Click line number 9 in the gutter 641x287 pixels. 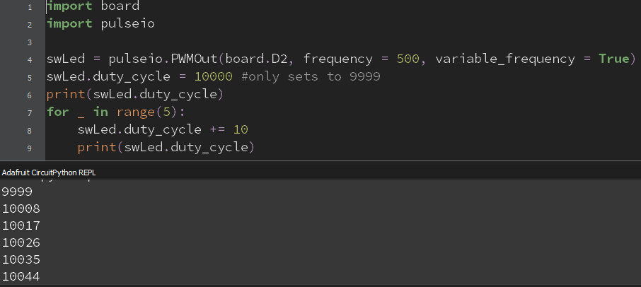[x=30, y=148]
